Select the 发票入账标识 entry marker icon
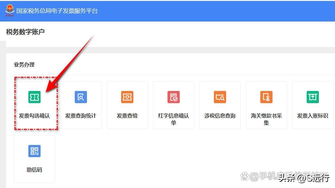 point(312,97)
